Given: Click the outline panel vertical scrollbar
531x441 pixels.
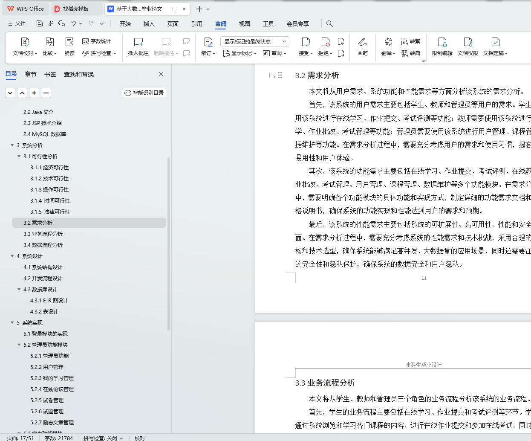Looking at the screenshot, I should point(169,244).
